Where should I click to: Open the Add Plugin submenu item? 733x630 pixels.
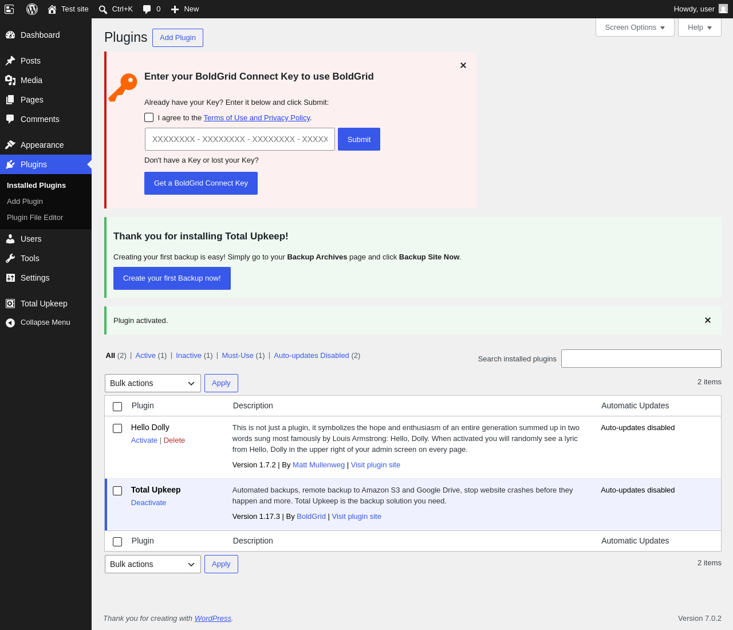pyautogui.click(x=25, y=202)
